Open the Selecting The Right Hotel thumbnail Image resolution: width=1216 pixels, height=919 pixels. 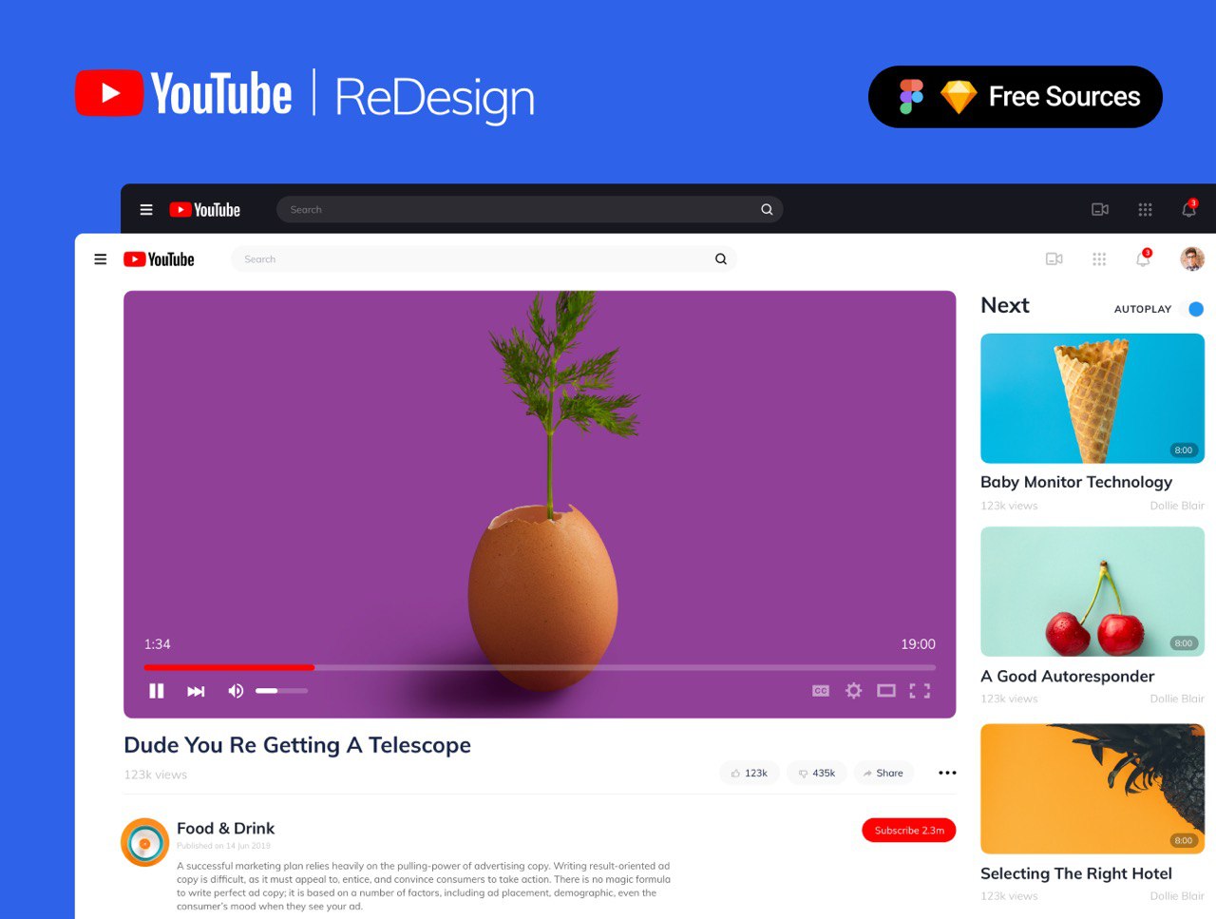coord(1092,789)
